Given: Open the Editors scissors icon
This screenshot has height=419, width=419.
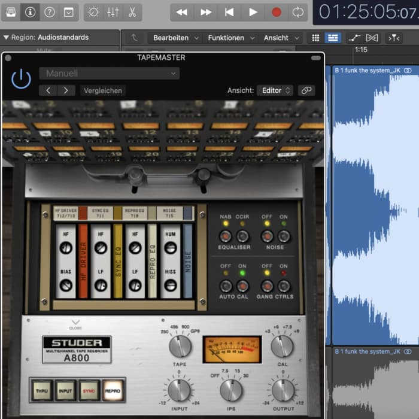Looking at the screenshot, I should click(x=132, y=12).
